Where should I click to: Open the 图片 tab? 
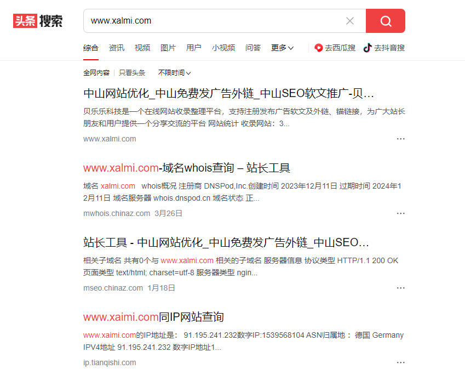(168, 48)
